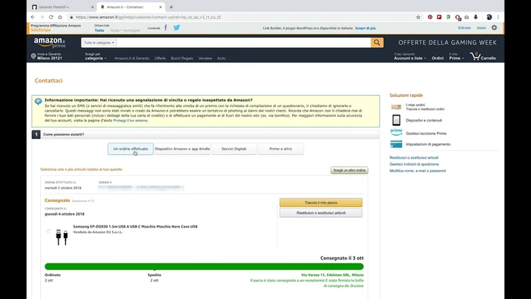
Task: Open new browser tab plus button
Action: click(171, 7)
